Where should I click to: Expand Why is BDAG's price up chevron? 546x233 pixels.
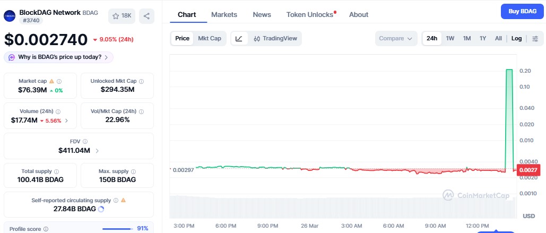[107, 57]
